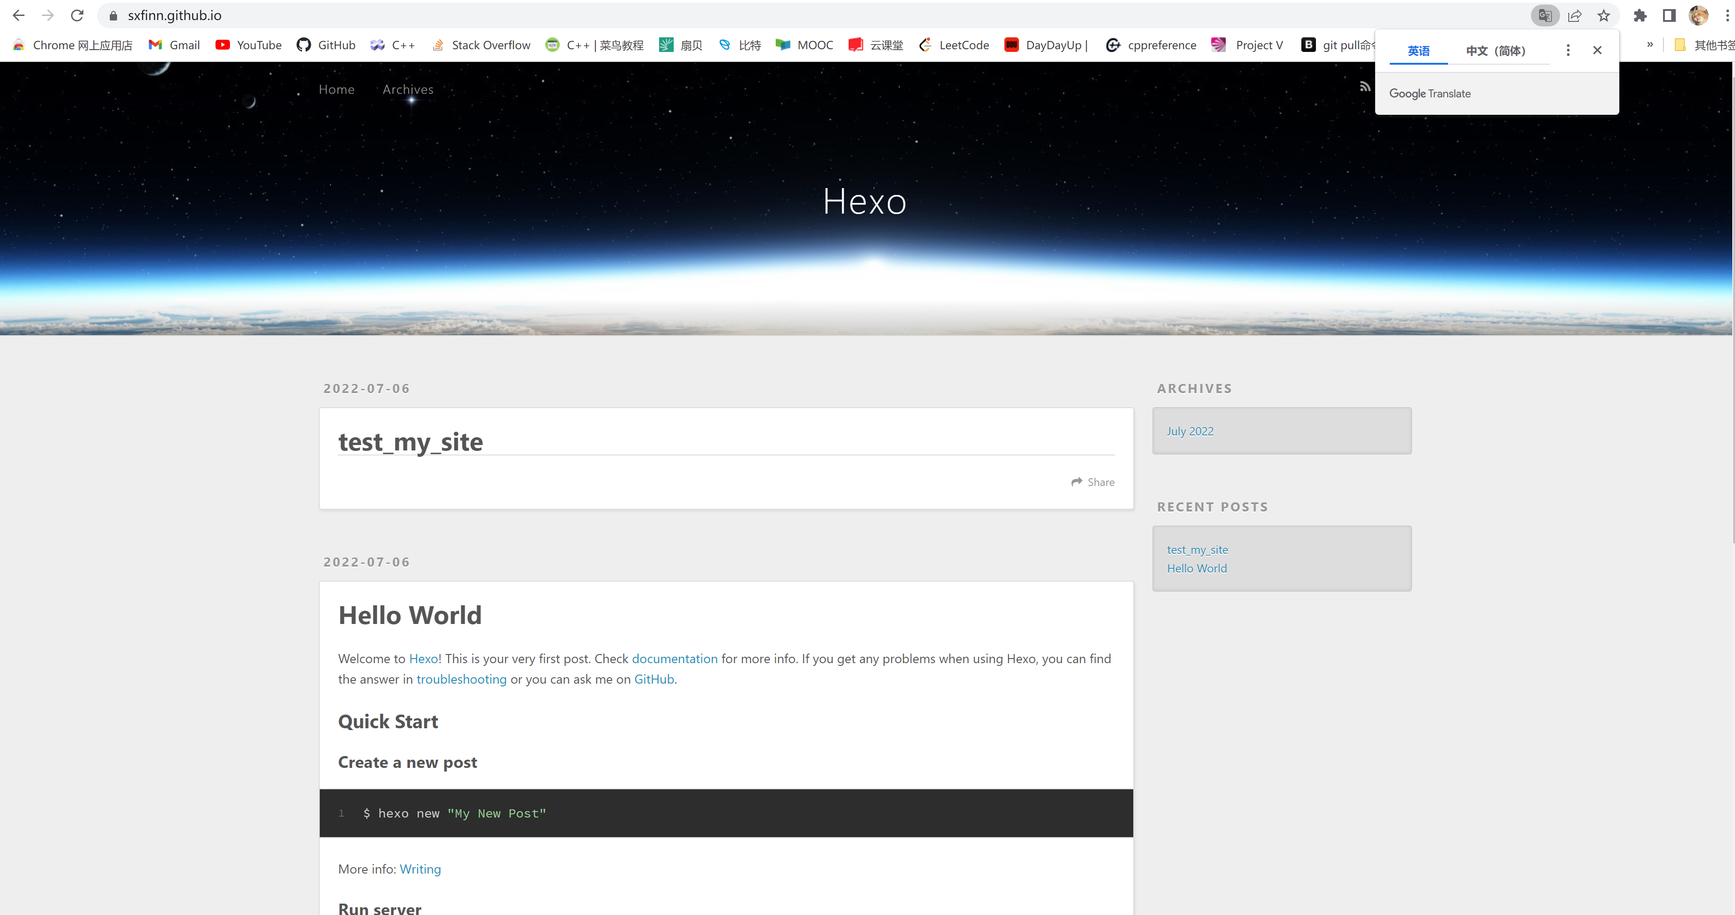Open the Extensions puzzle icon
Image resolution: width=1735 pixels, height=915 pixels.
tap(1640, 15)
